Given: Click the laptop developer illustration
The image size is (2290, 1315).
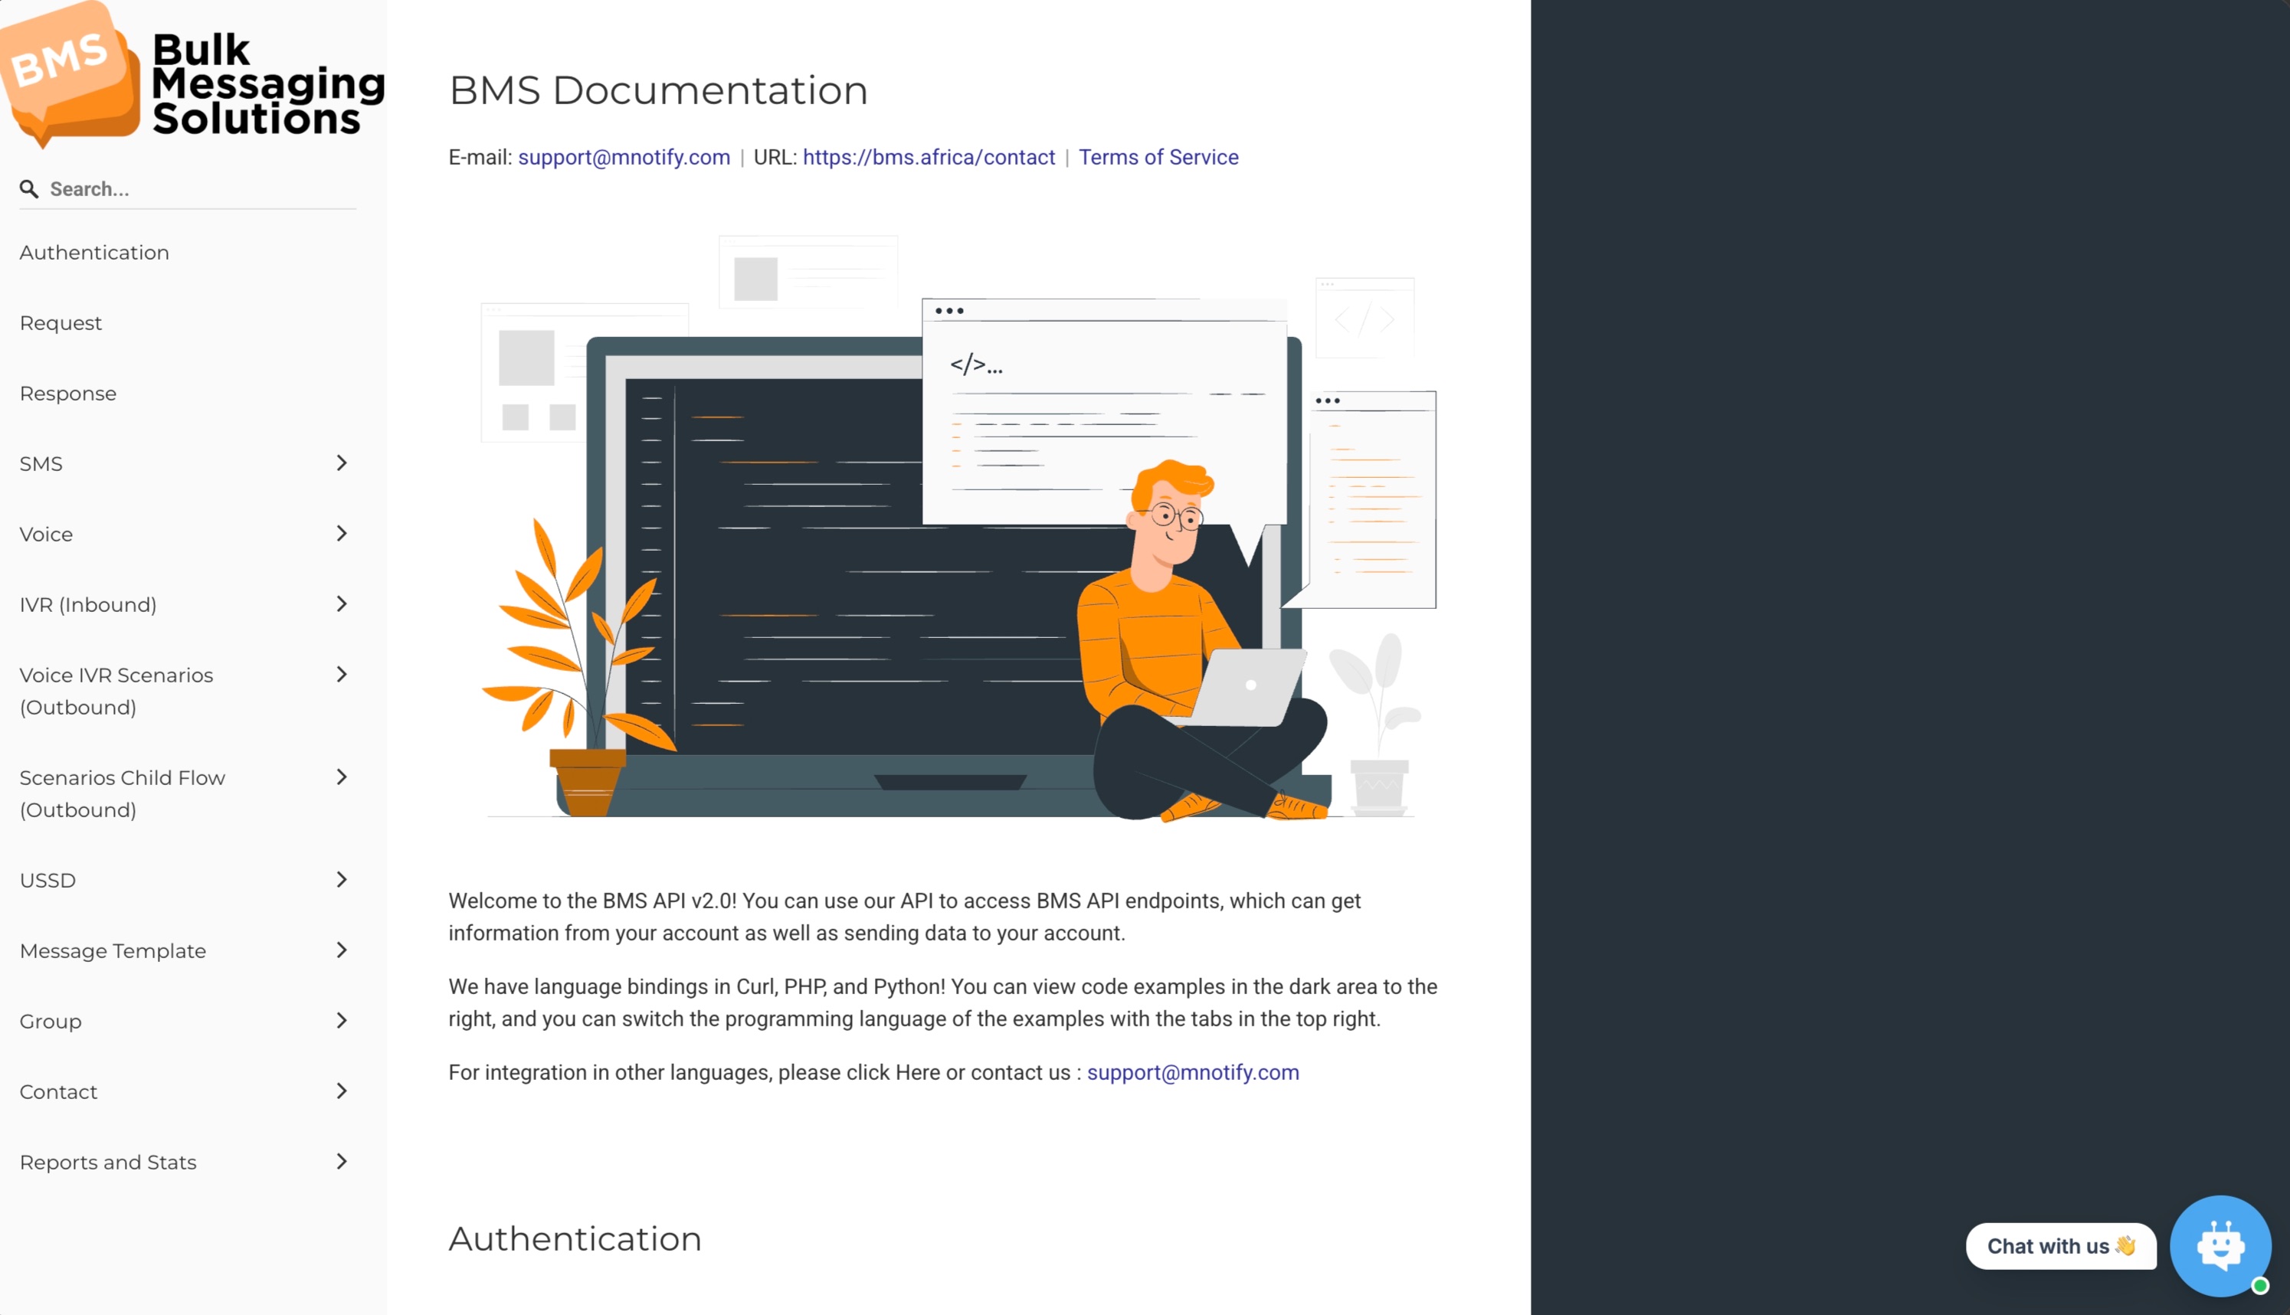Looking at the screenshot, I should 958,528.
